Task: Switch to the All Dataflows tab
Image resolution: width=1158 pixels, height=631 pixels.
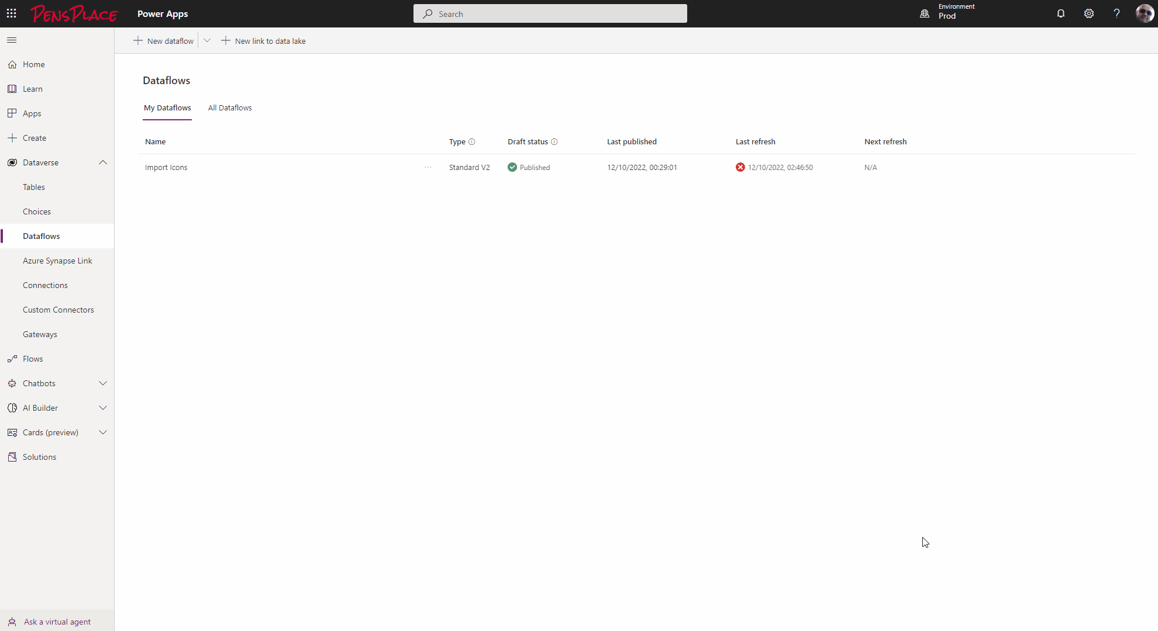Action: tap(230, 108)
